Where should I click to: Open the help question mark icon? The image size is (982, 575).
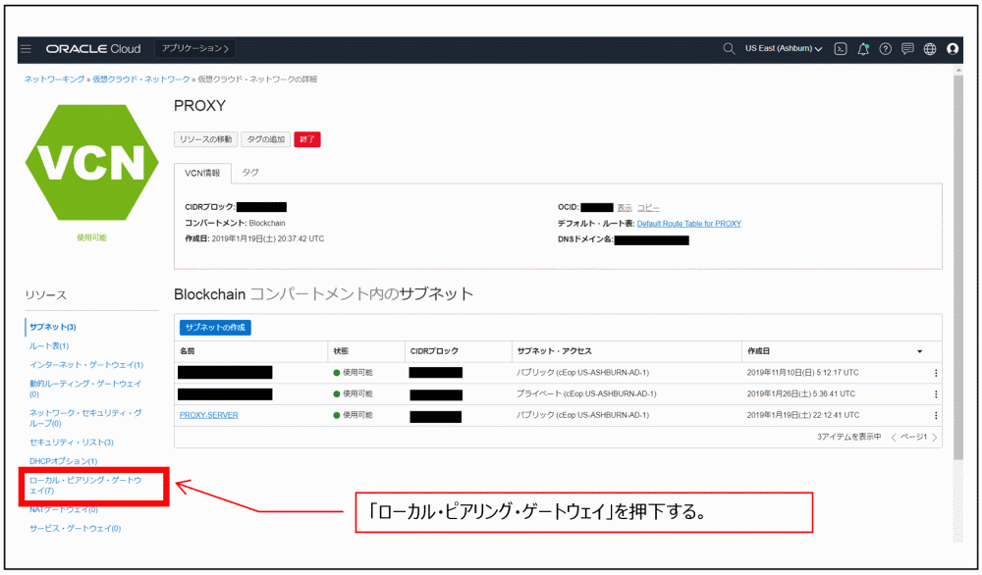click(885, 49)
